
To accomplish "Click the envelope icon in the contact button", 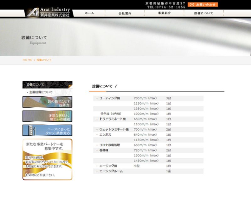I will point(191,5).
